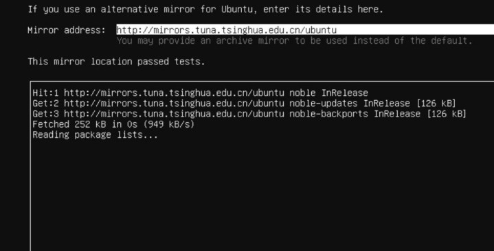This screenshot has height=251, width=494.
Task: Select the 'Get:3' noble-backports log line
Action: [249, 114]
